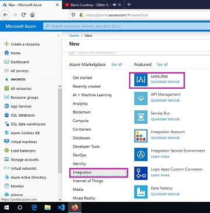Select Databases marketplace category

[x=81, y=138]
